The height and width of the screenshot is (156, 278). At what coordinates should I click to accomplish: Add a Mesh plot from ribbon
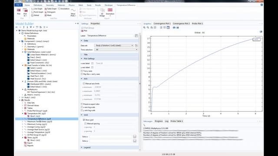pos(48,16)
